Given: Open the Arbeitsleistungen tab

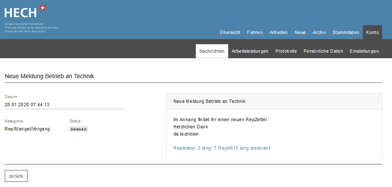Looking at the screenshot, I should (x=250, y=51).
